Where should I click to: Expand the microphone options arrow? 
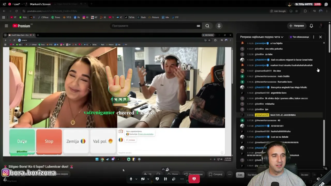[x=136, y=179]
